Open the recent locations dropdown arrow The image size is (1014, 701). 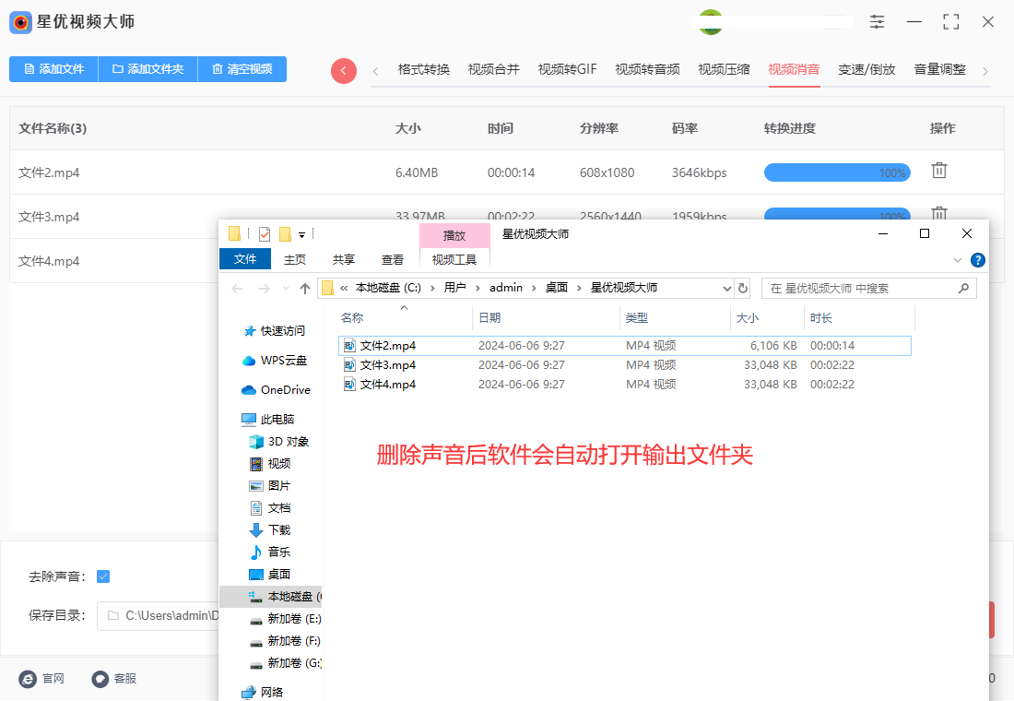(x=286, y=289)
